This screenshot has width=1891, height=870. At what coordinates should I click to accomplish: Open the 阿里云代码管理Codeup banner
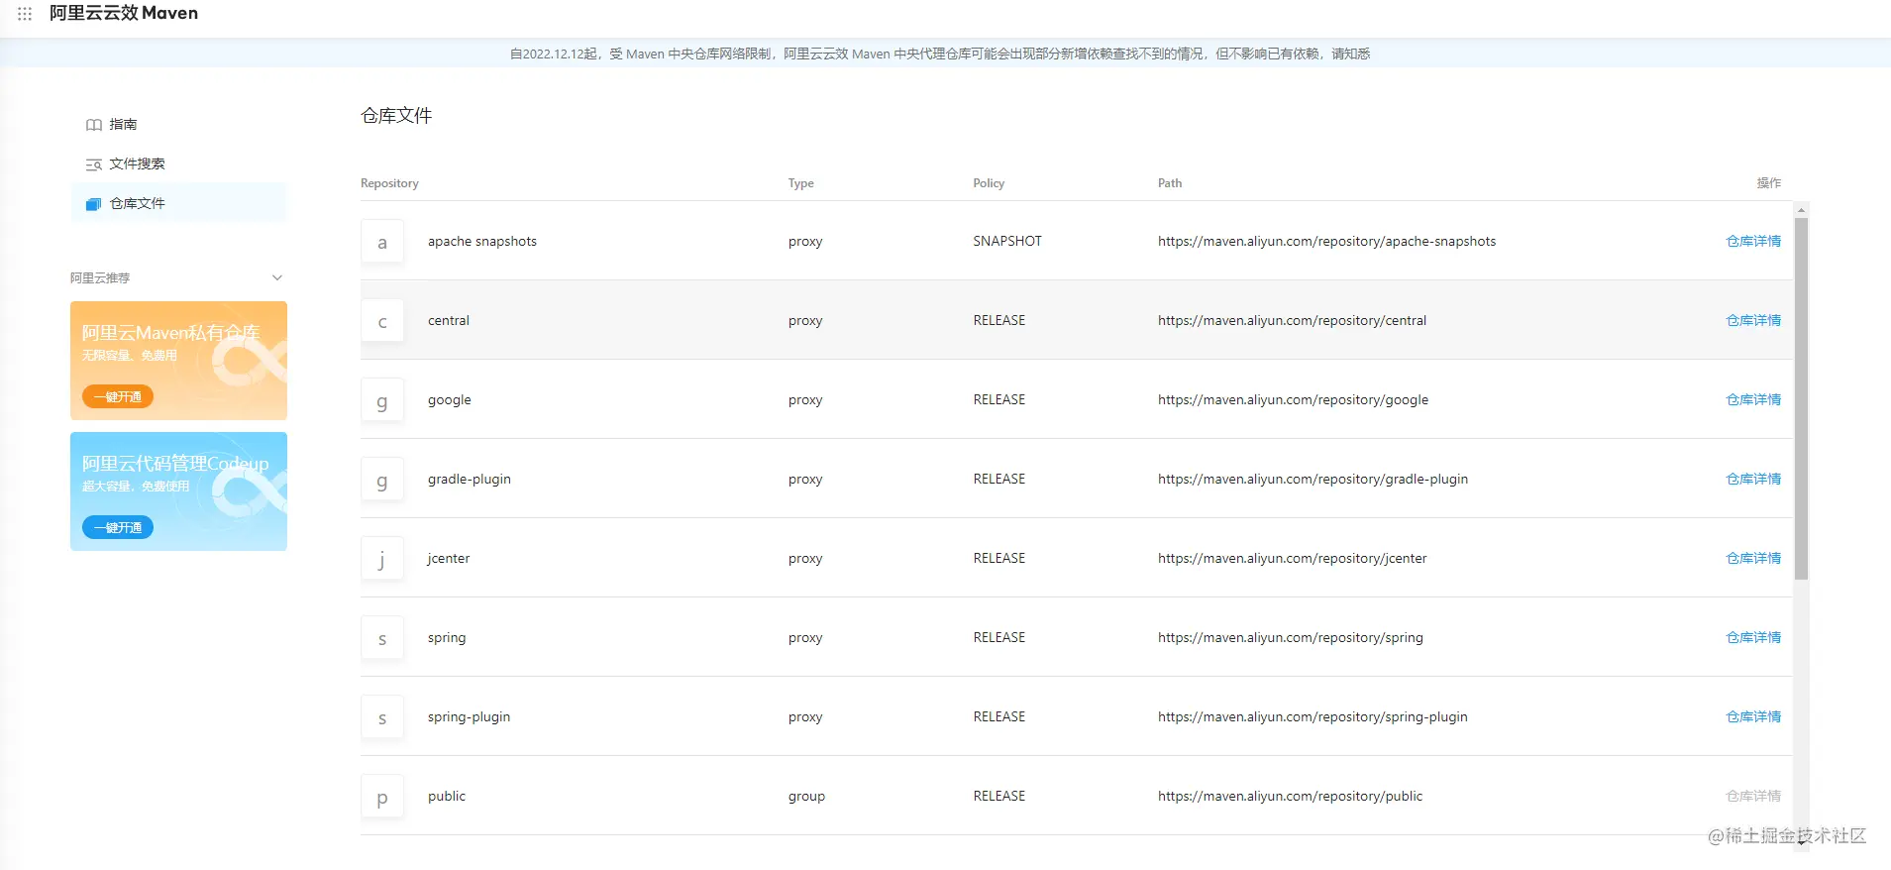pyautogui.click(x=179, y=491)
